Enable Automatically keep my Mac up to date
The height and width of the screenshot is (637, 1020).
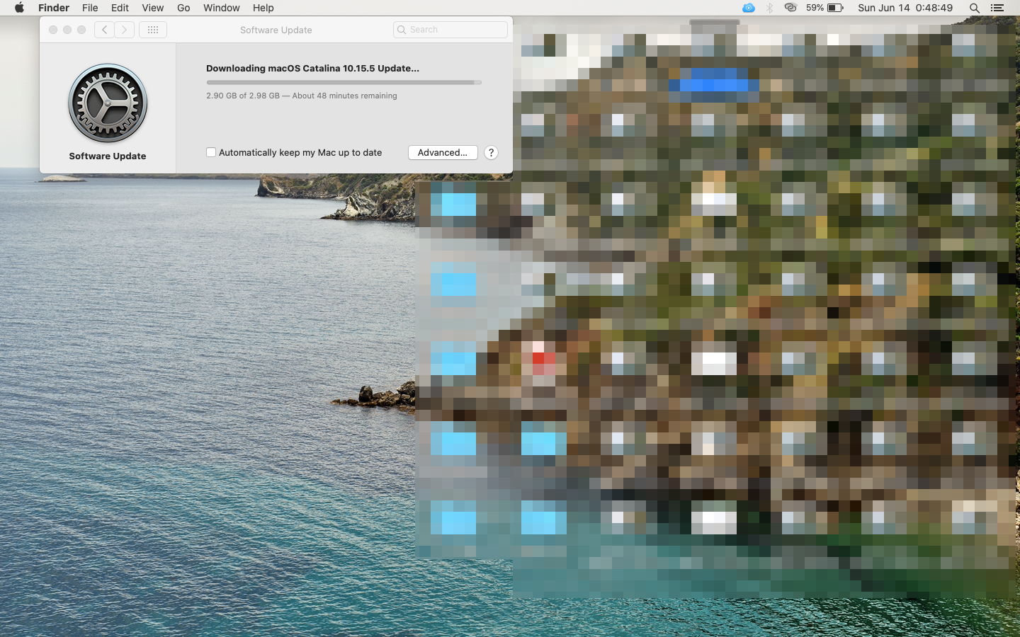tap(211, 152)
